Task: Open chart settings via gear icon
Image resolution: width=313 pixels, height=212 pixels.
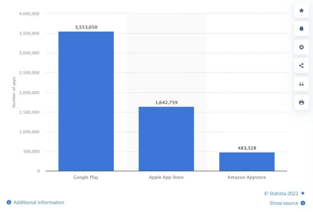Action: tap(301, 47)
